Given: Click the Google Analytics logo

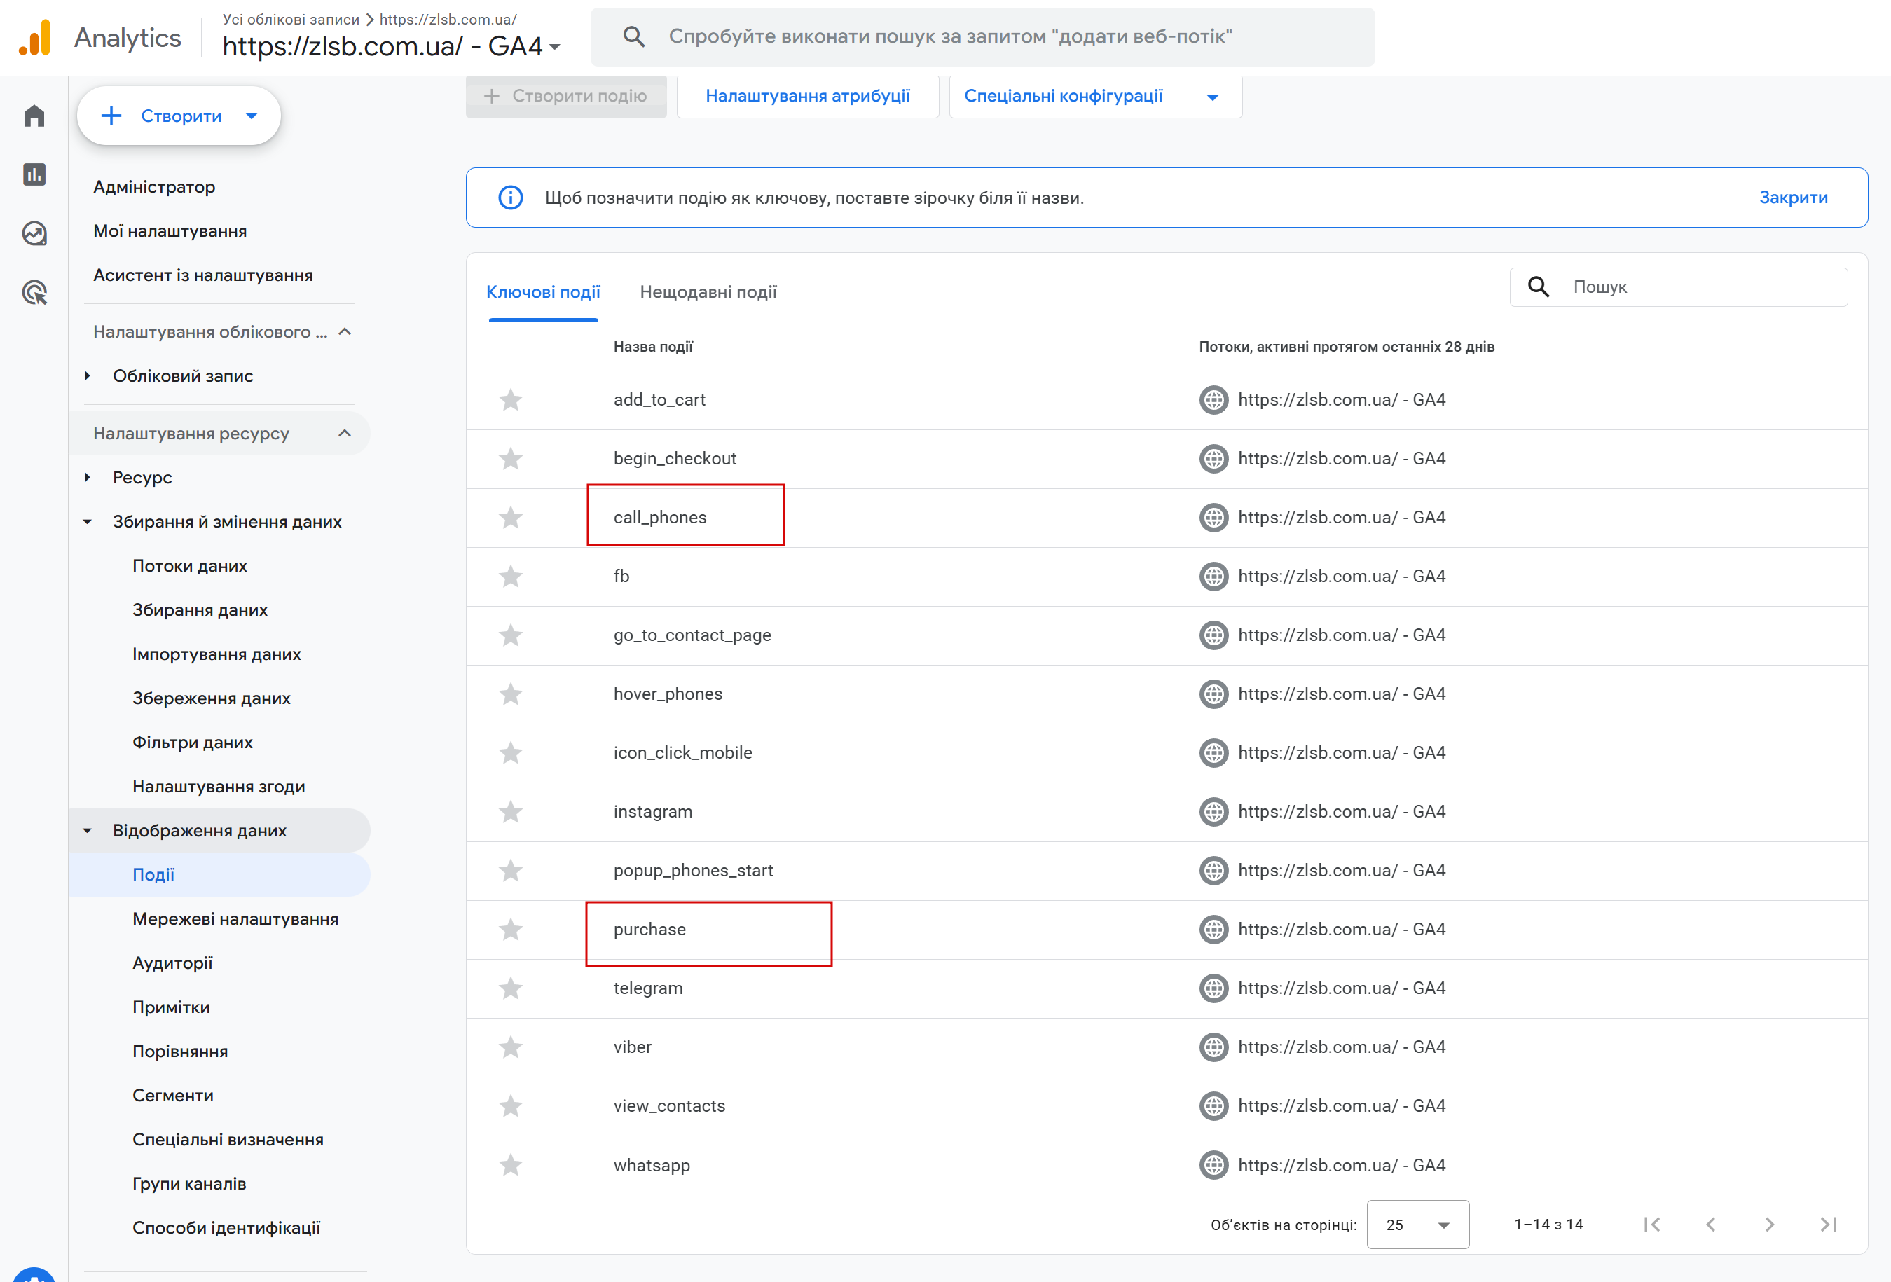Looking at the screenshot, I should [35, 37].
